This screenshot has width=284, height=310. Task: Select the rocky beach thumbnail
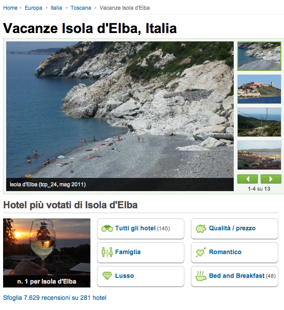pyautogui.click(x=259, y=56)
